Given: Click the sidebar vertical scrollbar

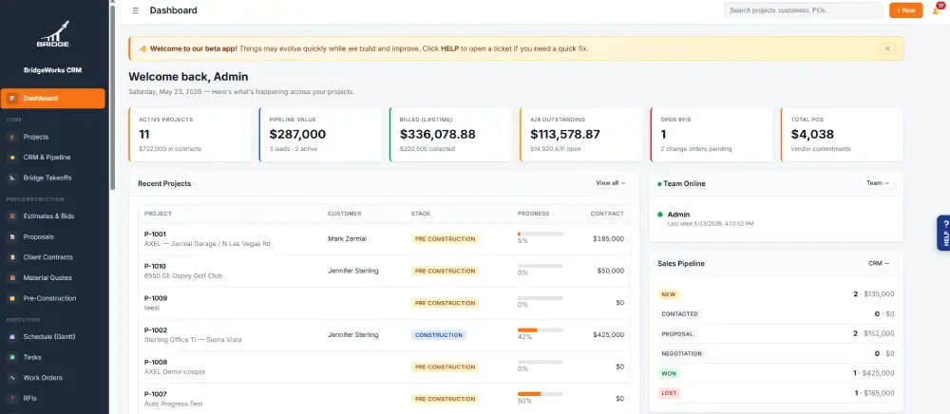Looking at the screenshot, I should click(x=112, y=97).
